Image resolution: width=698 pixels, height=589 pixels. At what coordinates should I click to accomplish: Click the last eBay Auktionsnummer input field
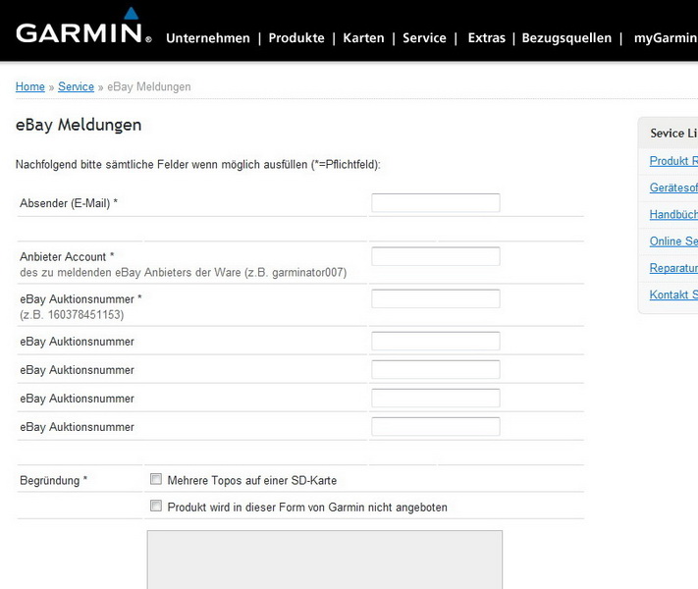[436, 427]
